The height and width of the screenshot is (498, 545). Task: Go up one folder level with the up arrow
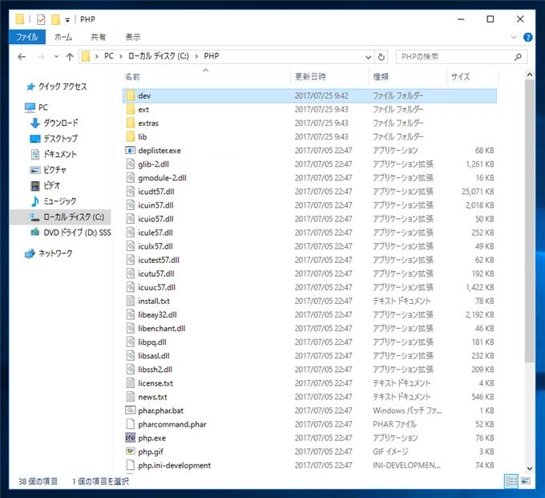coord(70,57)
